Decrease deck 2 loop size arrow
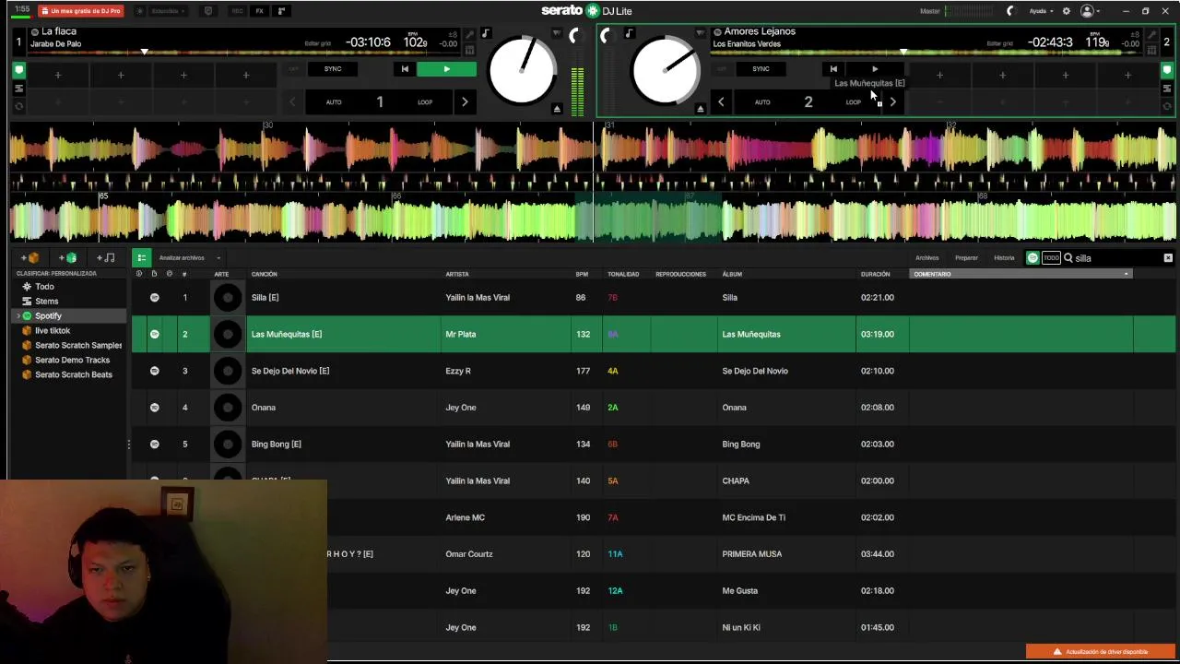 pyautogui.click(x=721, y=102)
